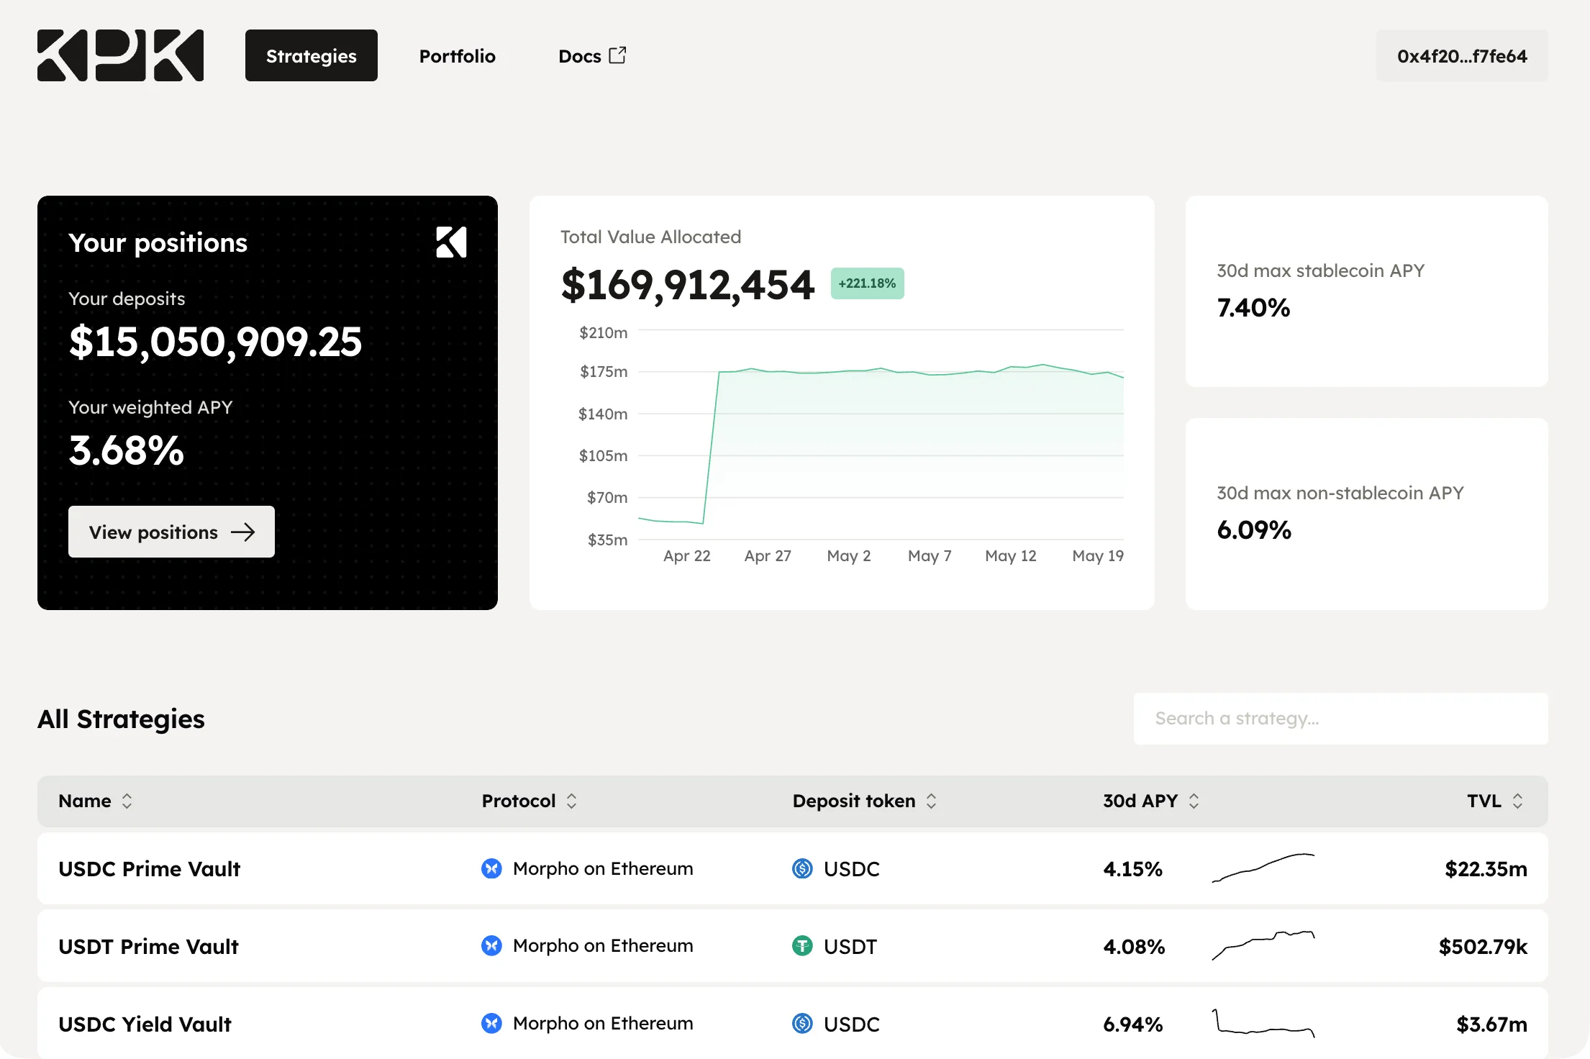The width and height of the screenshot is (1590, 1059).
Task: Click Morpho icon in USDC Yield Vault row
Action: 491,1023
